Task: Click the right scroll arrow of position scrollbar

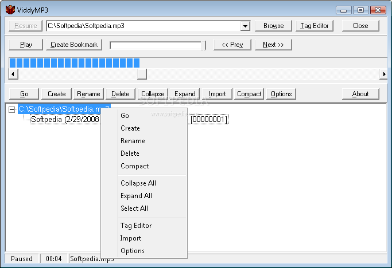Action: 383,74
